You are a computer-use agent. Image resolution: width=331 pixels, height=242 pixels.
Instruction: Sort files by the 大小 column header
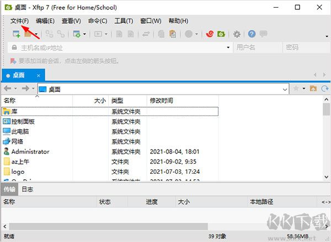point(90,101)
